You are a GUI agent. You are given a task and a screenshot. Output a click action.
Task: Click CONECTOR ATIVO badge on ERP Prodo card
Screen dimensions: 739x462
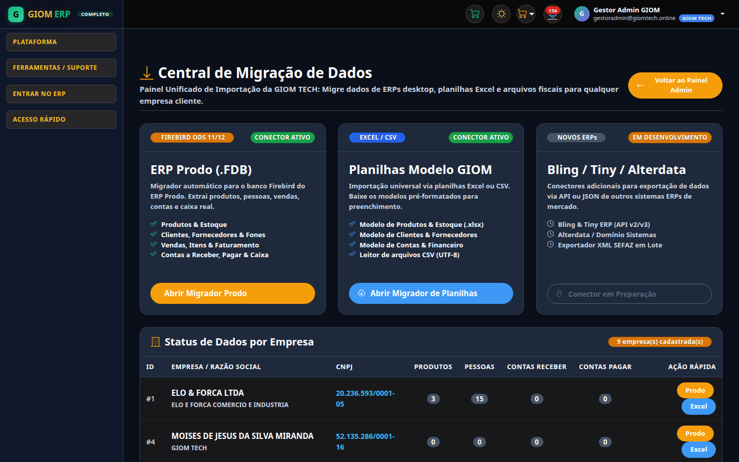coord(282,138)
